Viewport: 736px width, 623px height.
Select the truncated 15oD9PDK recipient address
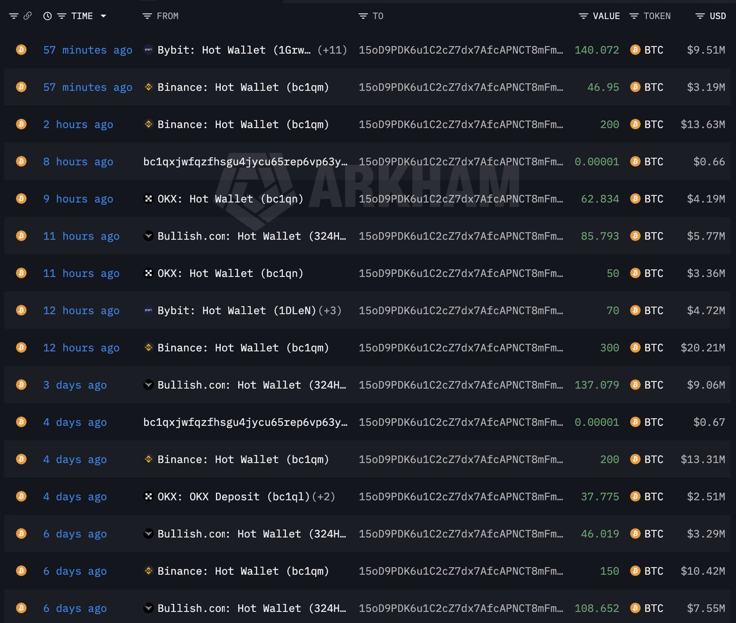461,50
